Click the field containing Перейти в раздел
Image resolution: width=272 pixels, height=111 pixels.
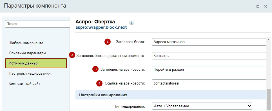pos(209,70)
